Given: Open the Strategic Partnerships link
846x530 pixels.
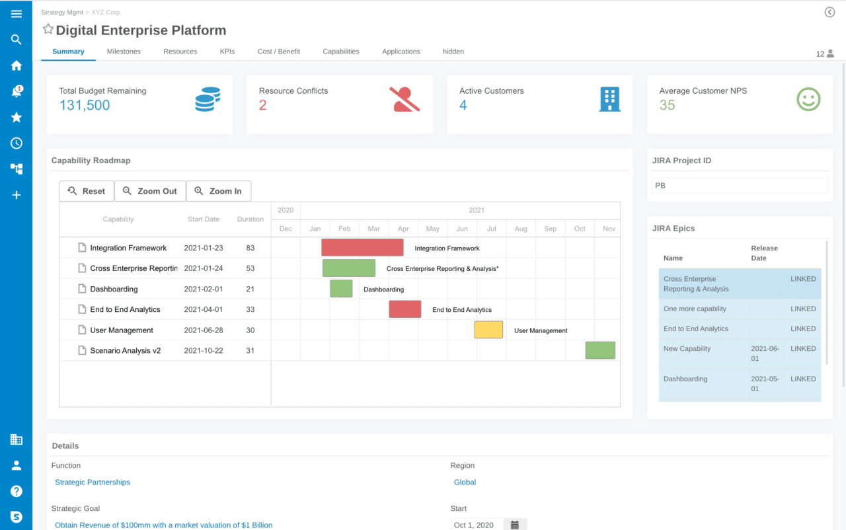Looking at the screenshot, I should 93,482.
